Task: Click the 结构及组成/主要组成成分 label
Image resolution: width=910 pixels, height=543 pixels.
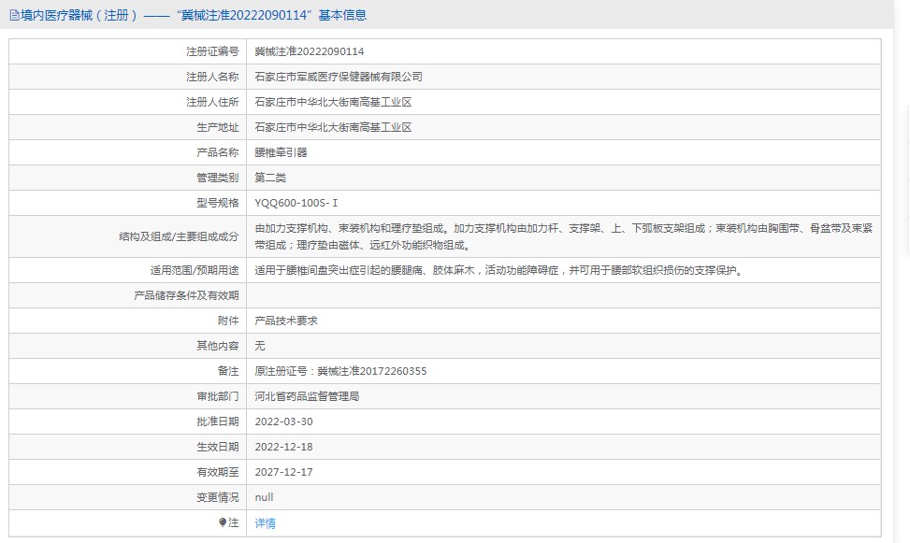Action: [x=179, y=236]
